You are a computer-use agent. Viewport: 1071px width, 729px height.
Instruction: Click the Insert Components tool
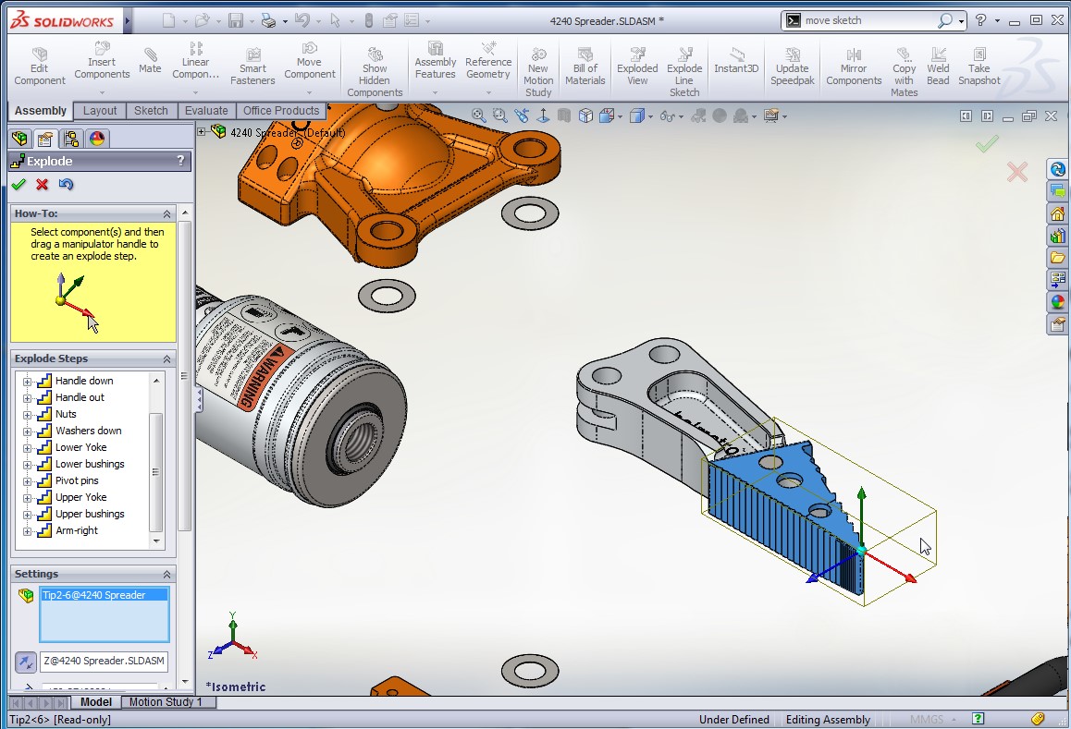pos(102,62)
